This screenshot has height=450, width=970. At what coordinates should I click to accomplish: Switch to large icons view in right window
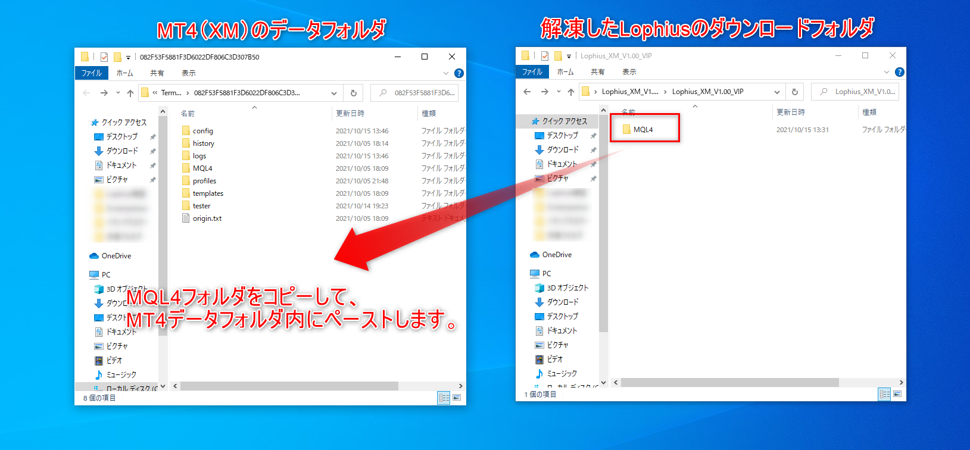tap(897, 394)
